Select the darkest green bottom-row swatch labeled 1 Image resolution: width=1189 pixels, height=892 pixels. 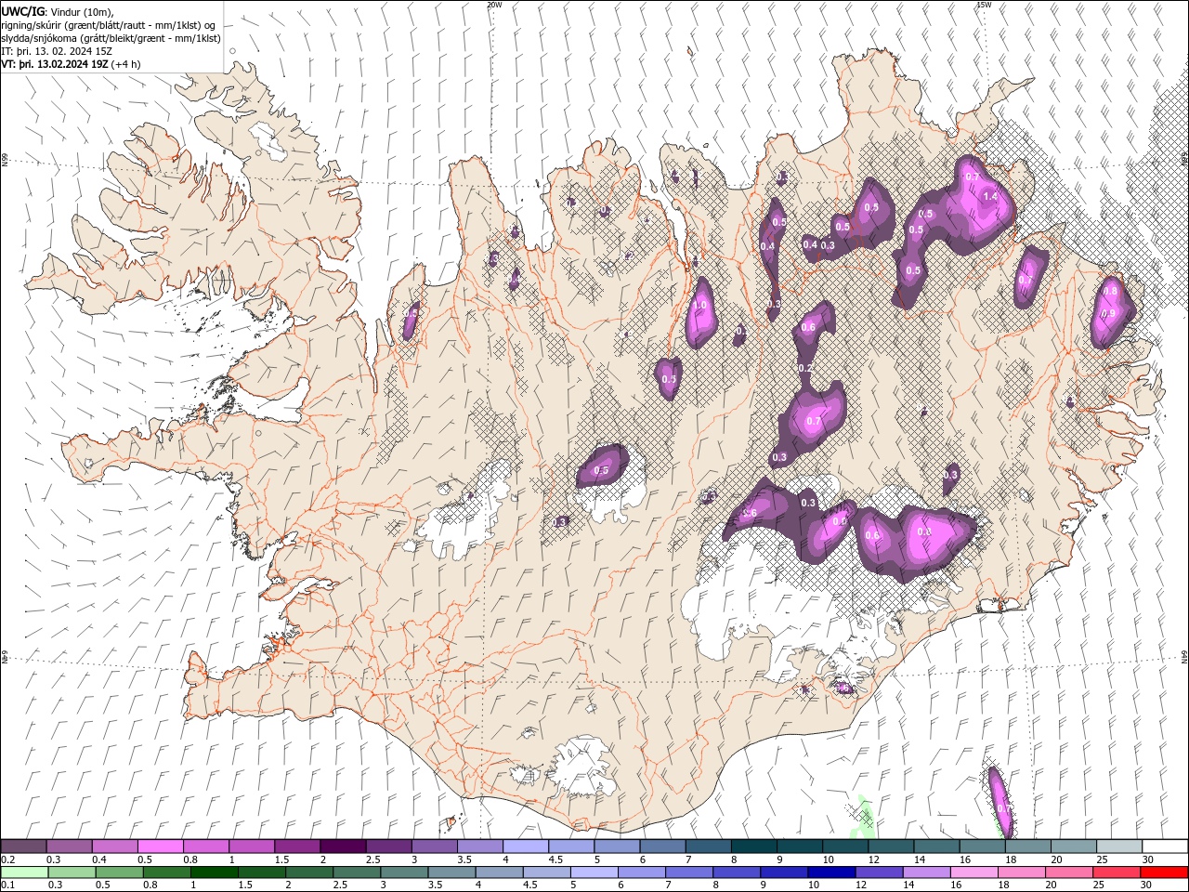tap(216, 872)
